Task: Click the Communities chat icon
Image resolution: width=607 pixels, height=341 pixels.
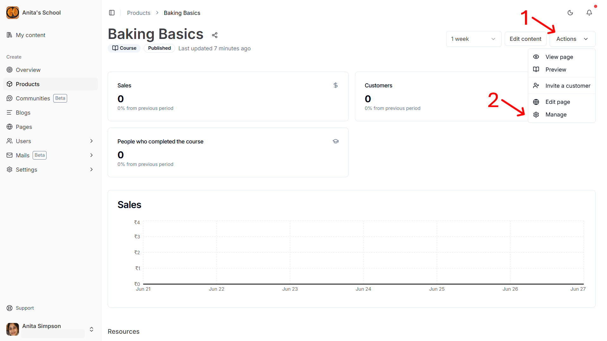Action: (9, 98)
